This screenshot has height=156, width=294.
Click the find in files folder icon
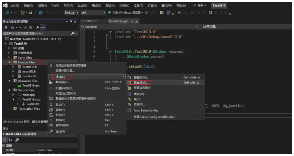point(162,12)
